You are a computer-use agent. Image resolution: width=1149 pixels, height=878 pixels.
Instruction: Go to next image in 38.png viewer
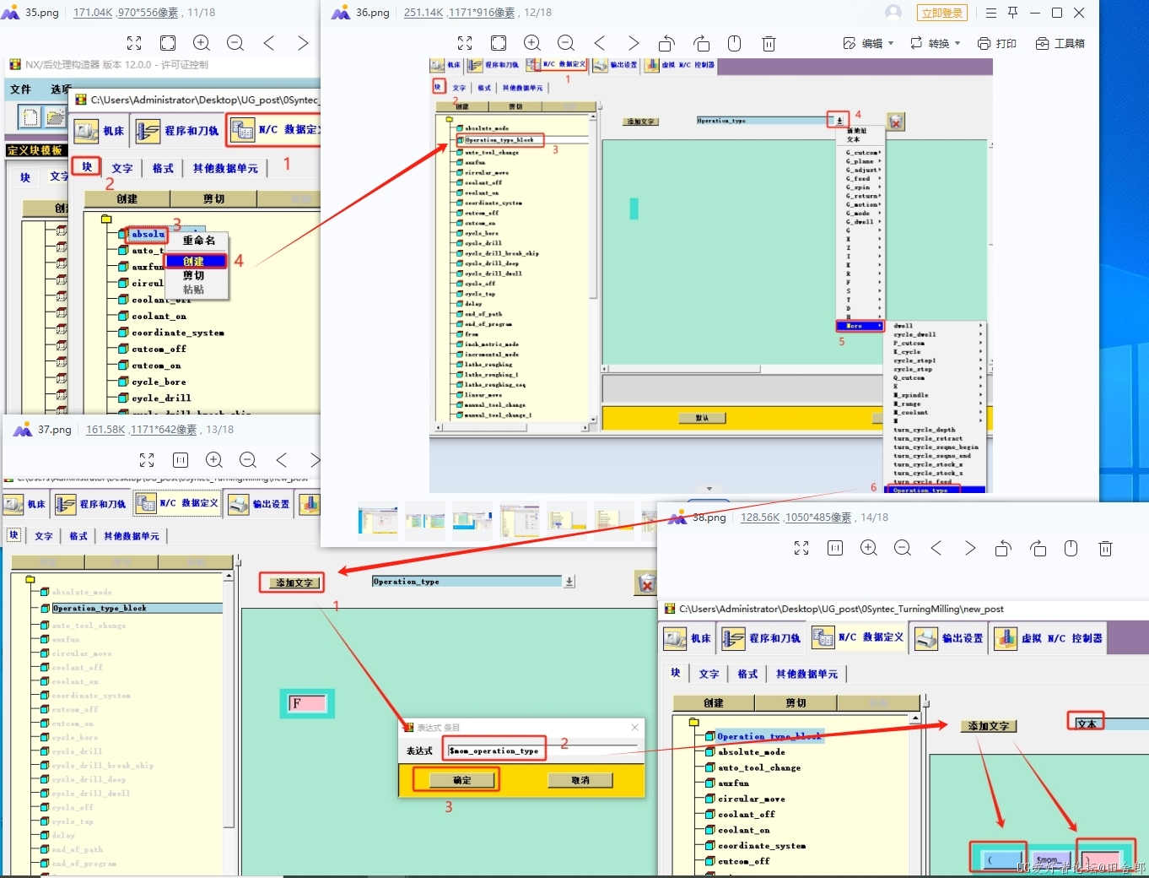tap(970, 549)
